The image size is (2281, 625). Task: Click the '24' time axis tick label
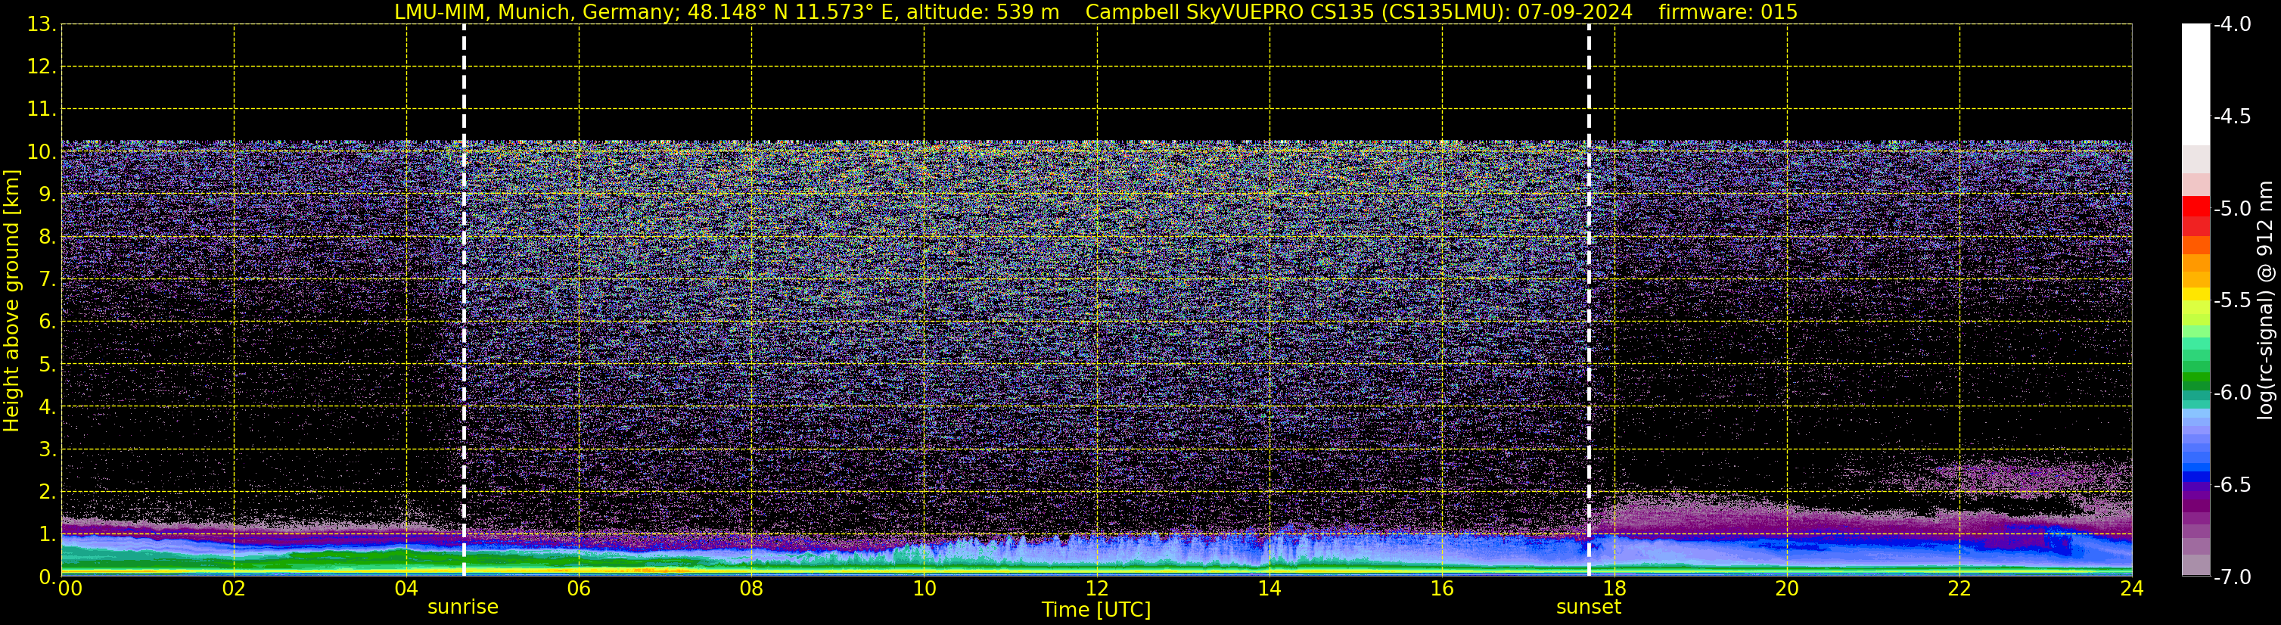coord(2132,589)
